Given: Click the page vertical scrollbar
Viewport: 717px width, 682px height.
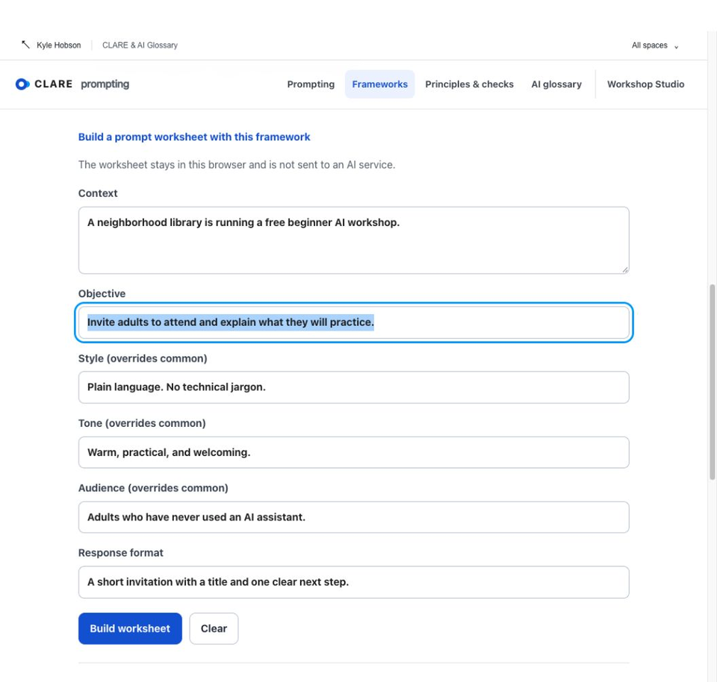Looking at the screenshot, I should point(712,382).
